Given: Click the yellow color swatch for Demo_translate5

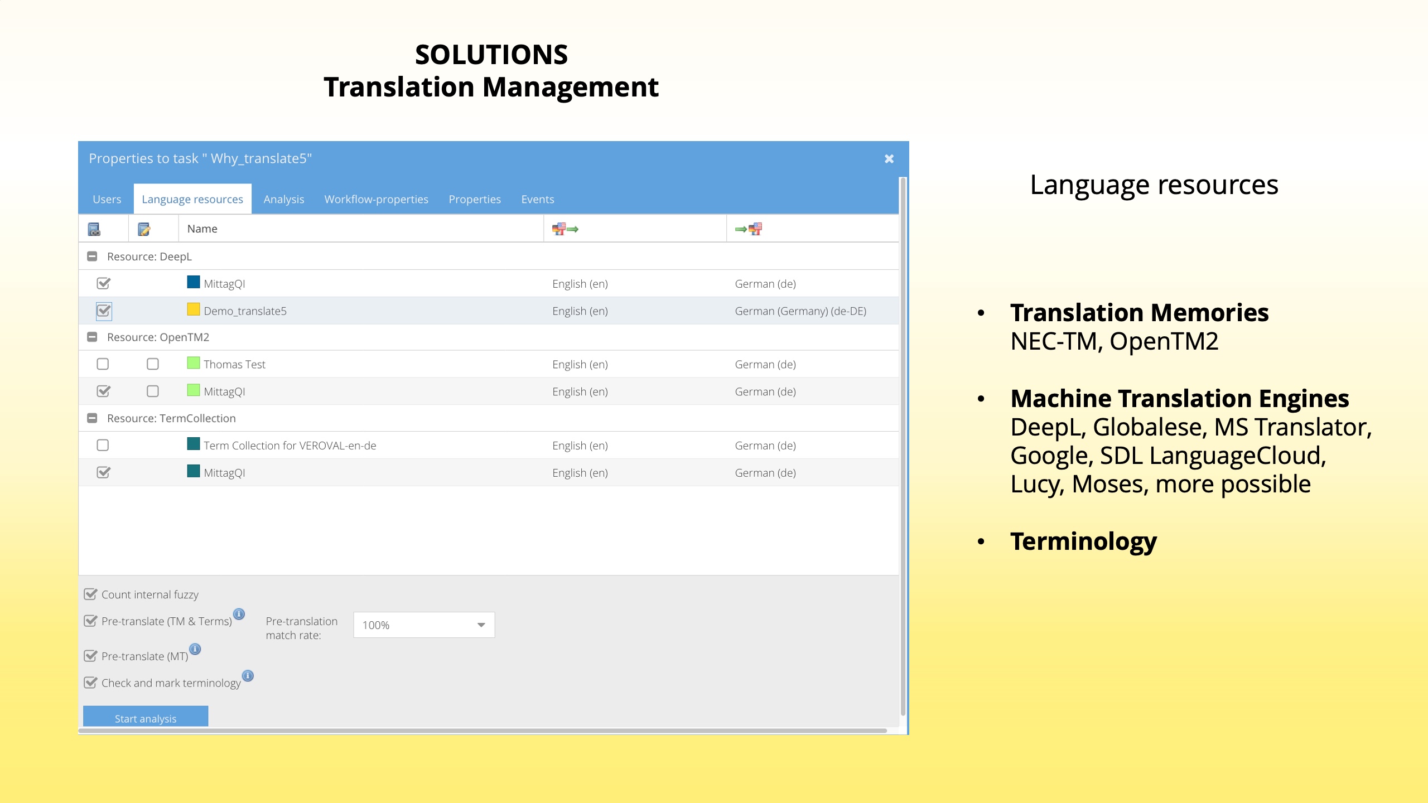Looking at the screenshot, I should [192, 309].
